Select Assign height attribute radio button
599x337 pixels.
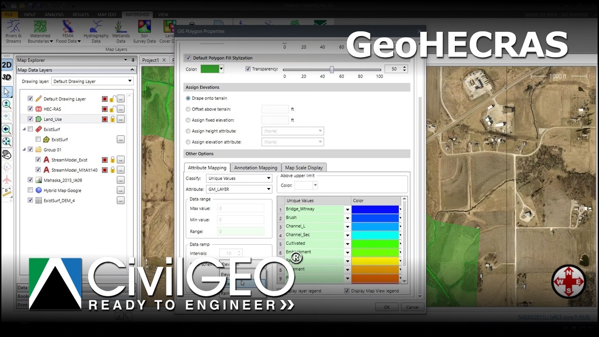tap(188, 131)
